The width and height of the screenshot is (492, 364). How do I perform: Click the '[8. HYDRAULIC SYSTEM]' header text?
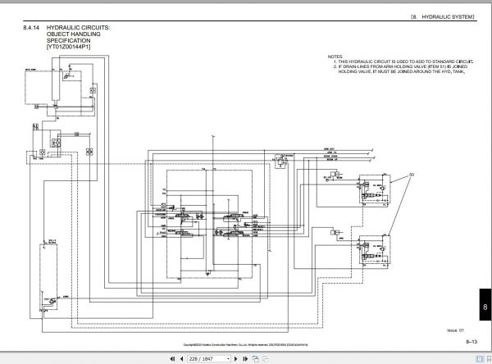tap(443, 17)
